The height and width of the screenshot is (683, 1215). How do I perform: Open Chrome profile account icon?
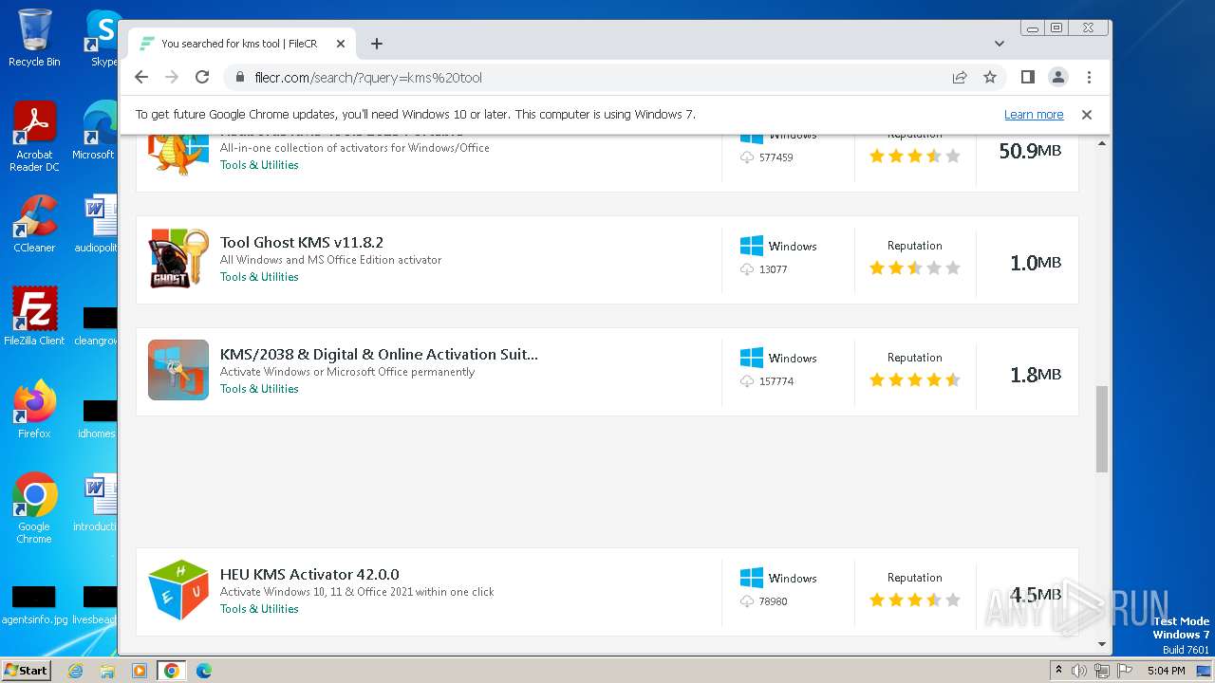pos(1057,77)
